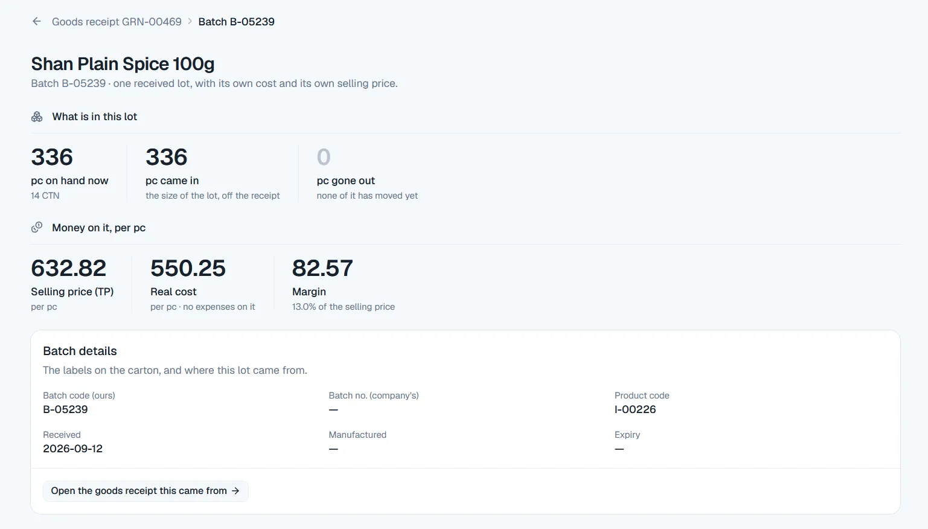Click the 0 pc gone out value
The width and height of the screenshot is (928, 529).
tap(324, 157)
